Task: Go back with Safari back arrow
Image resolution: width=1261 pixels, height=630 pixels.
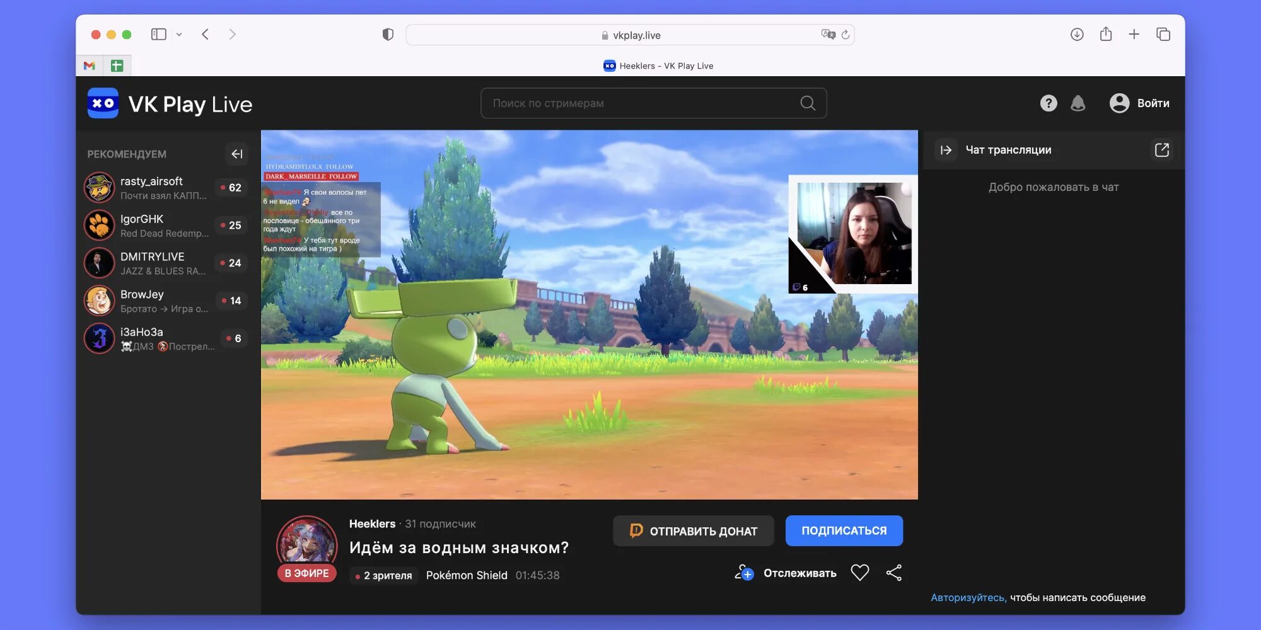Action: (x=205, y=35)
